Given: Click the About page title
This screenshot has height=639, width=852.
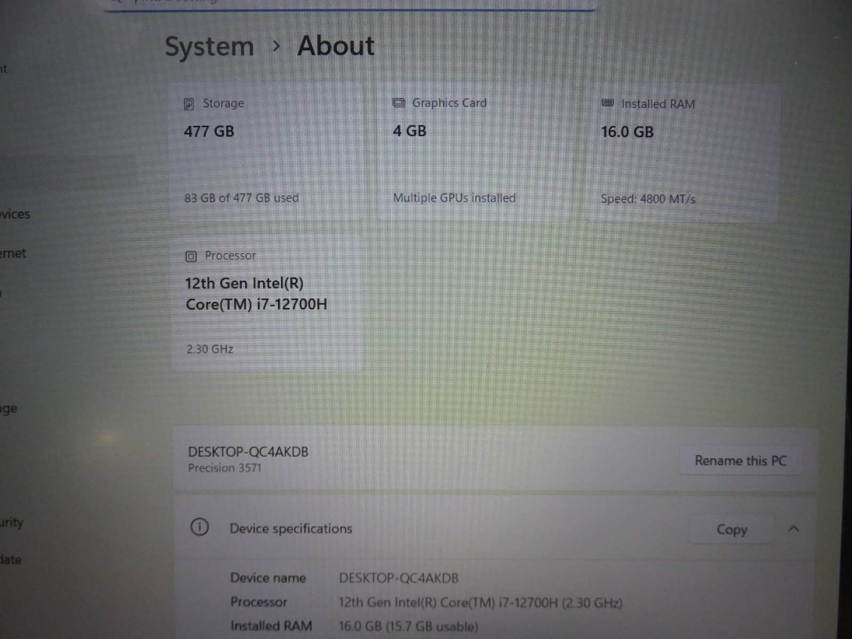Looking at the screenshot, I should click(336, 46).
